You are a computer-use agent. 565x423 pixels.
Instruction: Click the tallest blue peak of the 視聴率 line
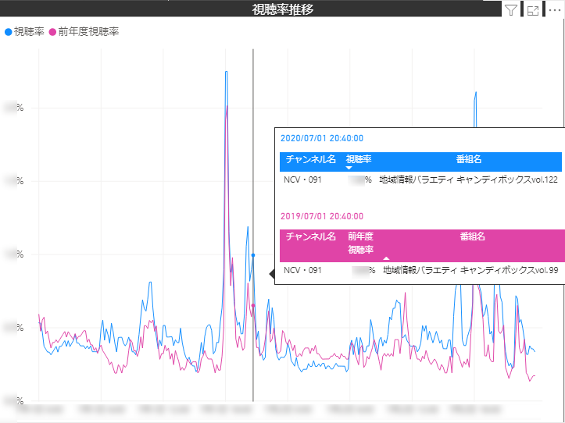click(x=227, y=72)
